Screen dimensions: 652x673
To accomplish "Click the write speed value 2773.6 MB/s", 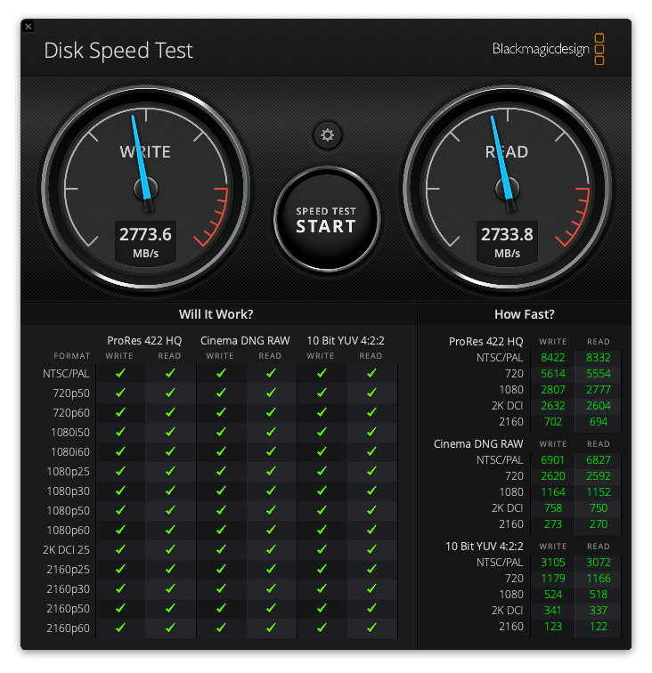I will [145, 241].
